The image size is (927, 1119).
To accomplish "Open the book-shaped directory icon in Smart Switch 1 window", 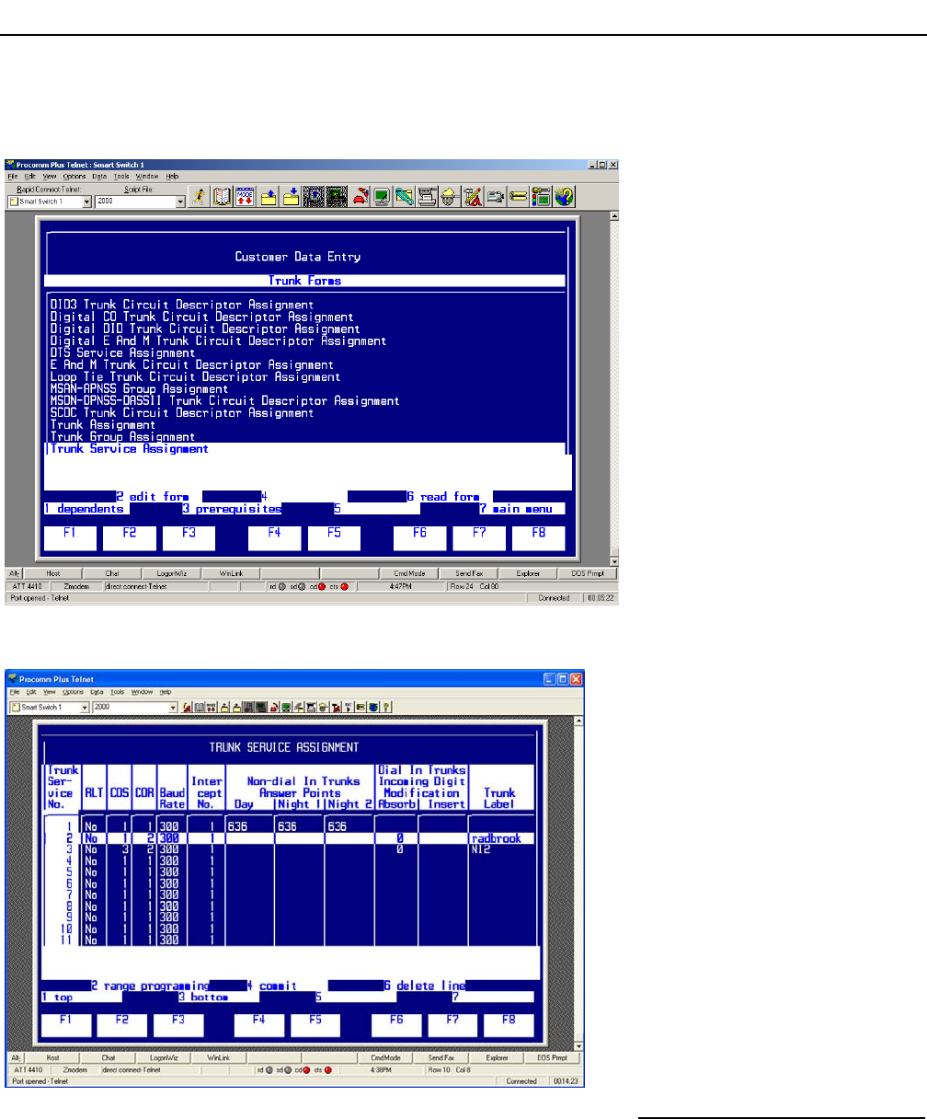I will click(x=222, y=199).
